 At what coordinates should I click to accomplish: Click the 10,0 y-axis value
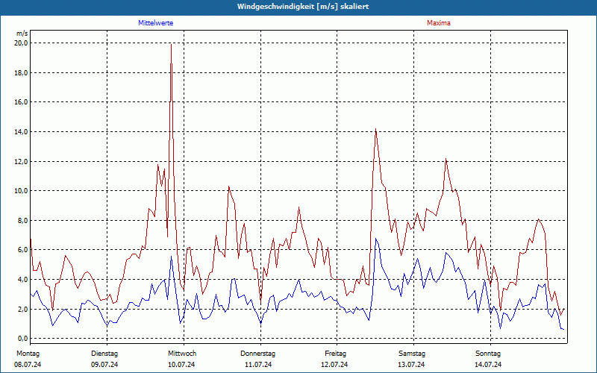point(22,191)
